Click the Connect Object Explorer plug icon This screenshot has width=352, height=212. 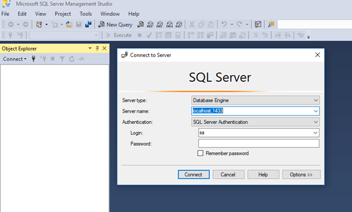33,59
